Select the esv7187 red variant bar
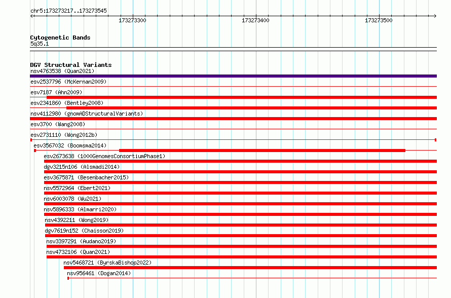The height and width of the screenshot is (298, 451). tap(242, 97)
